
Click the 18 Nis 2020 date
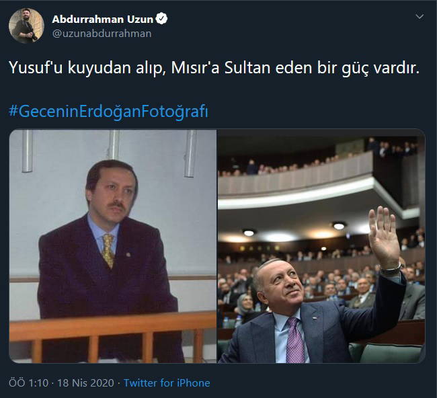pyautogui.click(x=85, y=383)
